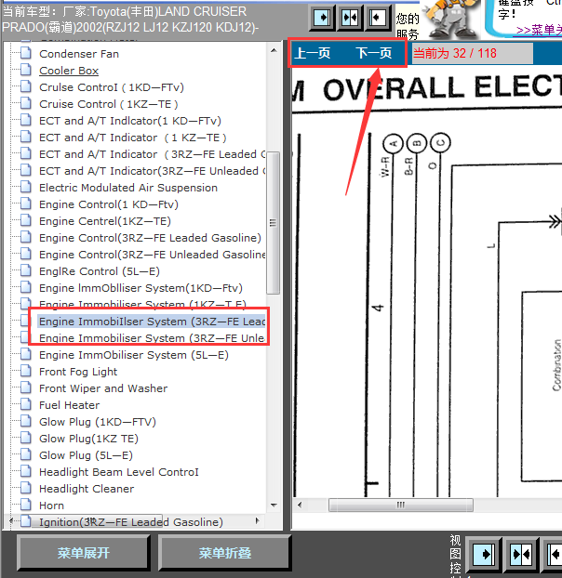
Task: Click the mechanic mascot image
Action: coord(450,19)
